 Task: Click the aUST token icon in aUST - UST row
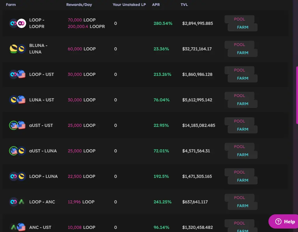tap(13, 125)
